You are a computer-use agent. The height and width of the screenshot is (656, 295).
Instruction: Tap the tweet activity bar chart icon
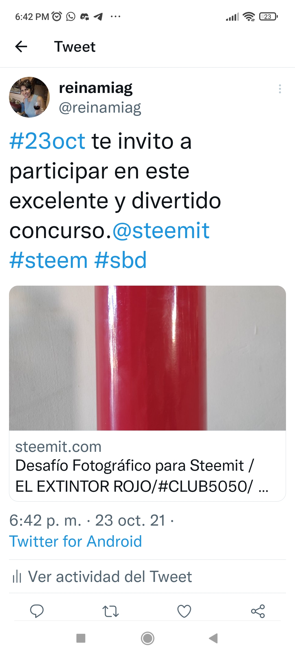click(17, 577)
